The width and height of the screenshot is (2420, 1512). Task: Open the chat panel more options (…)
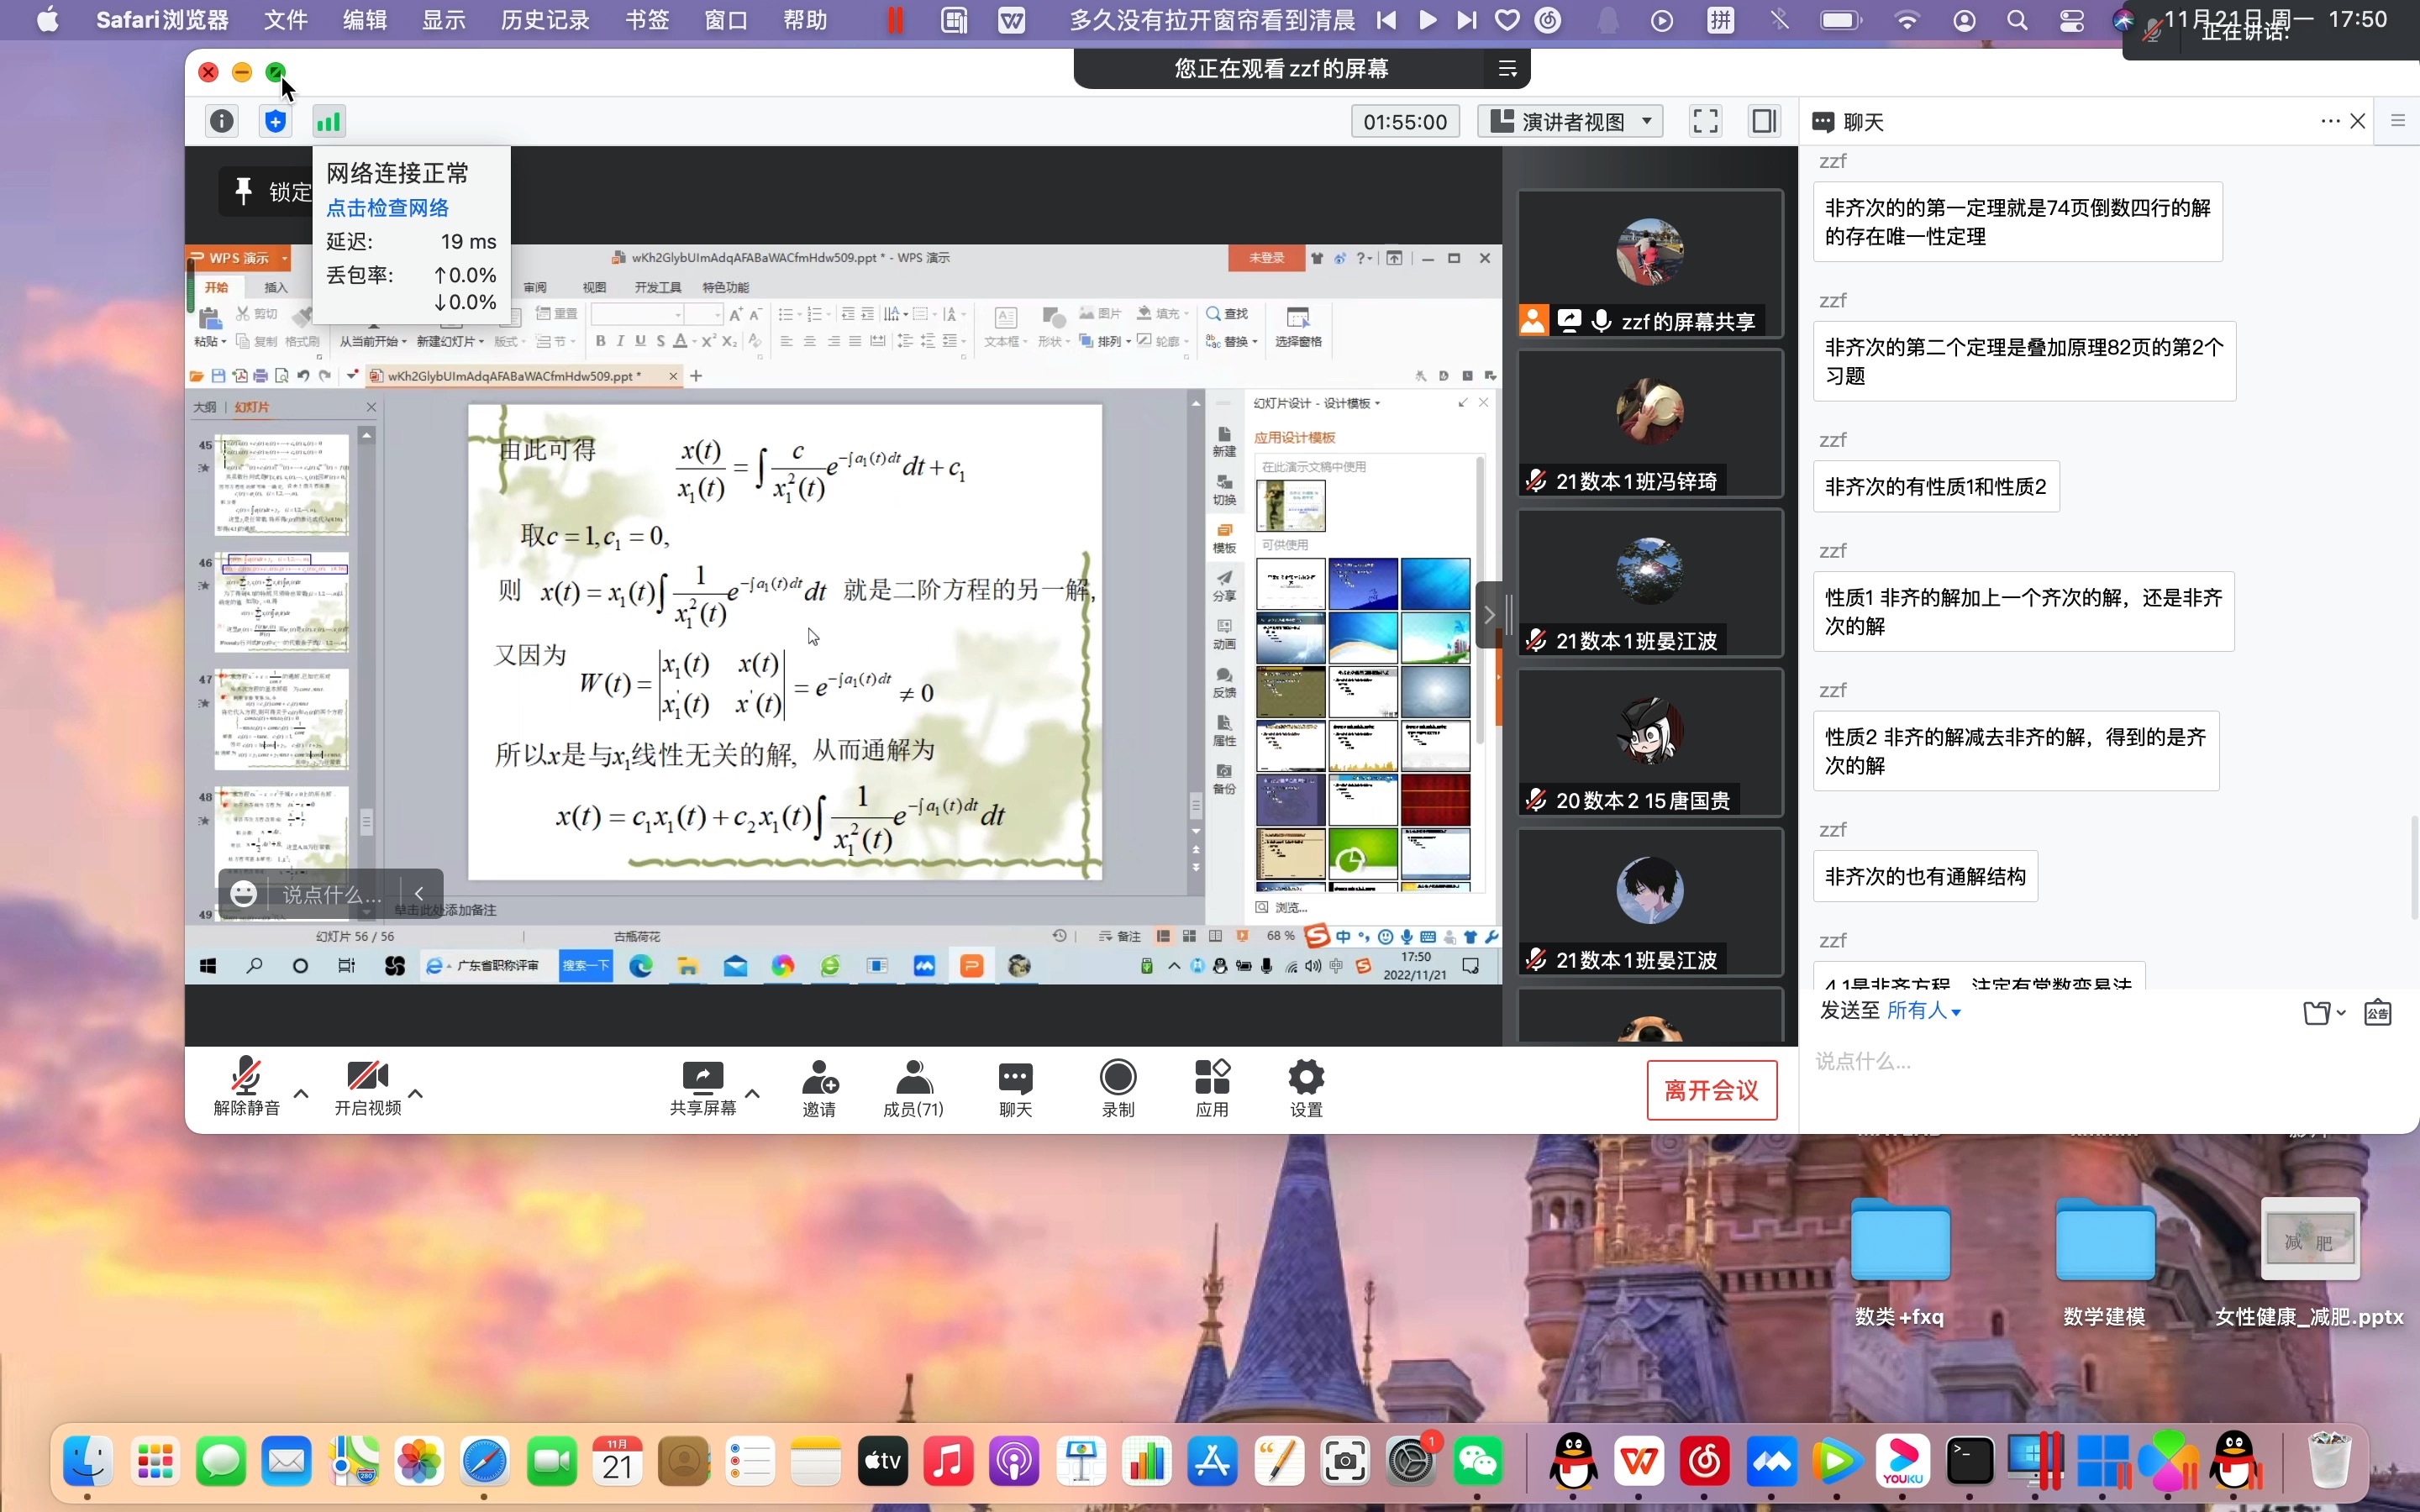[2330, 121]
